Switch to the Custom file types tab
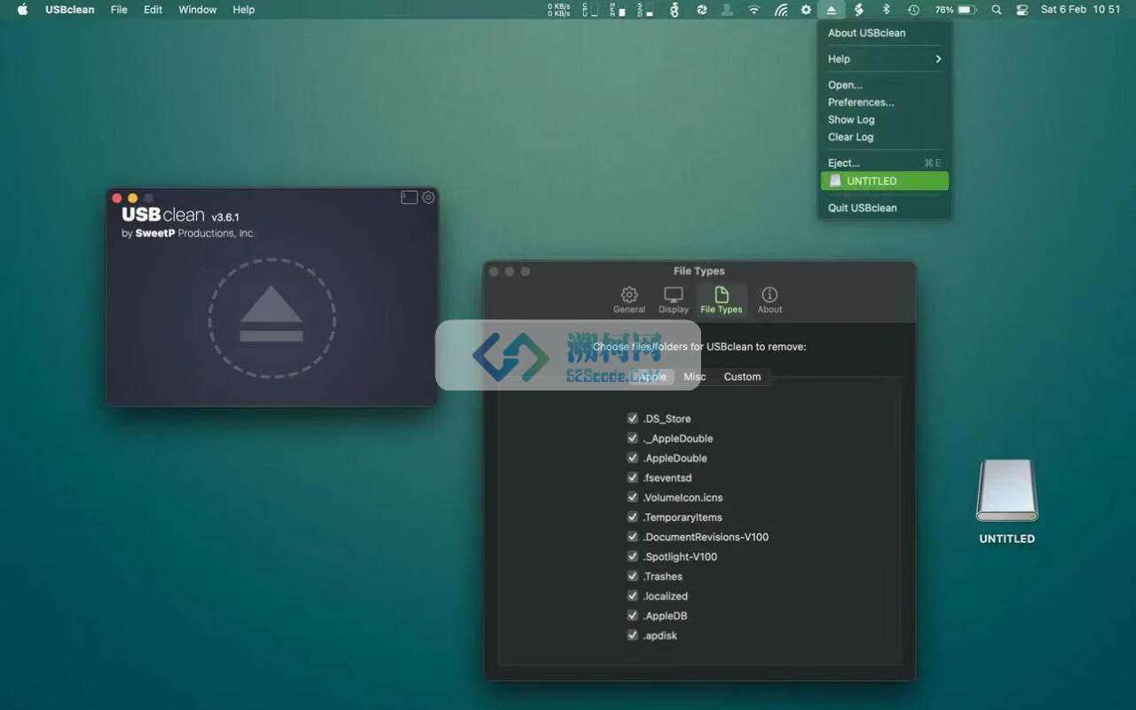This screenshot has height=710, width=1136. coord(742,376)
